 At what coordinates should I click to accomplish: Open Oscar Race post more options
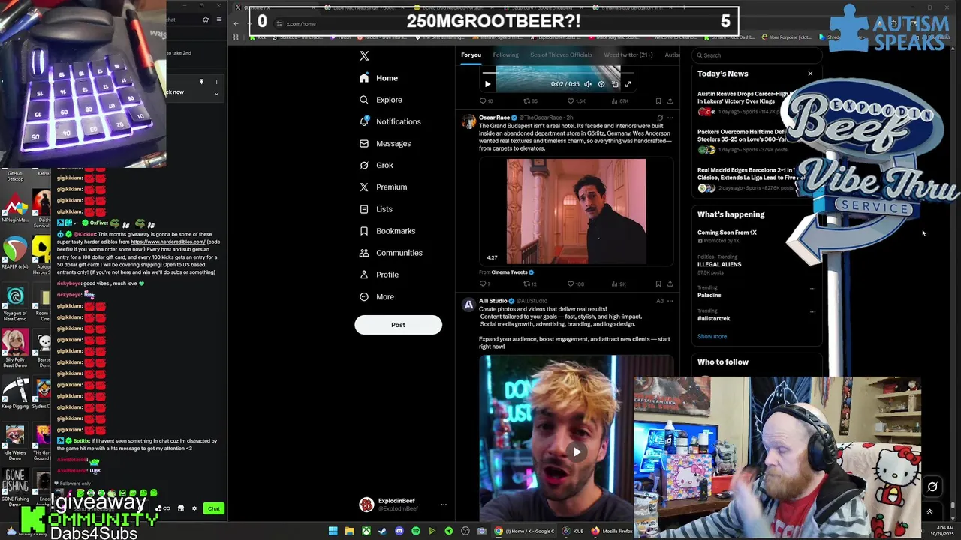(670, 118)
